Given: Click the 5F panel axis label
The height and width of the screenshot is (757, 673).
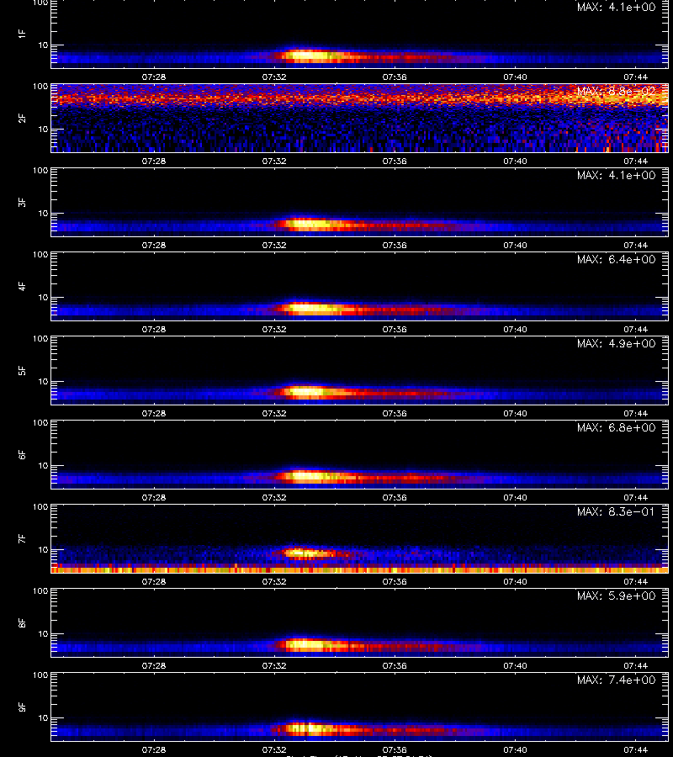Looking at the screenshot, I should (22, 370).
